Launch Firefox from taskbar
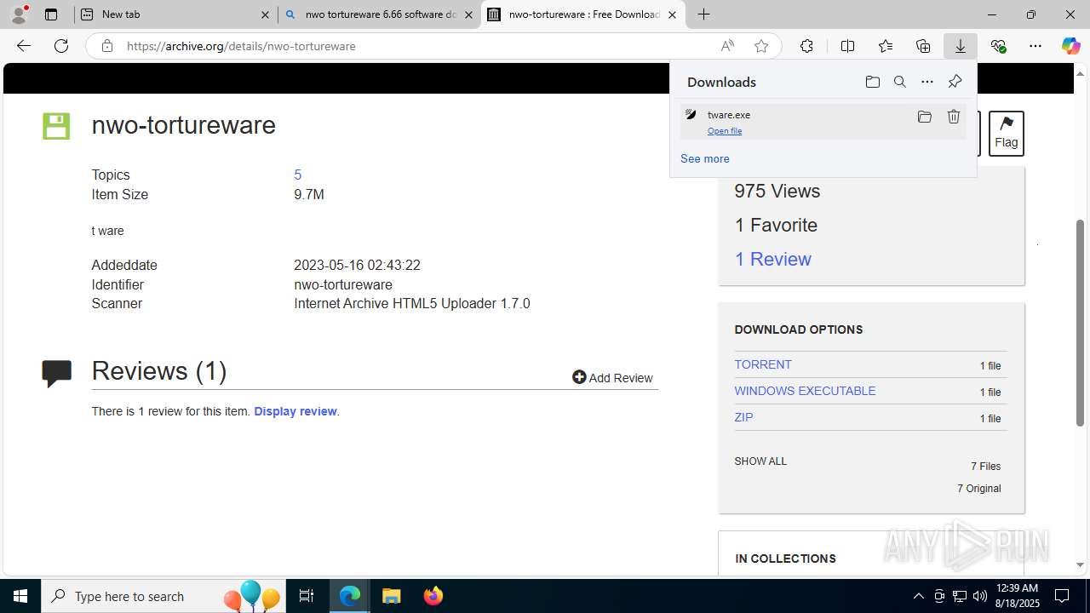The image size is (1090, 613). pyautogui.click(x=433, y=596)
